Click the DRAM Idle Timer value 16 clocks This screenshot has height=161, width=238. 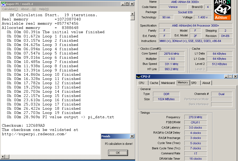coord(195,159)
